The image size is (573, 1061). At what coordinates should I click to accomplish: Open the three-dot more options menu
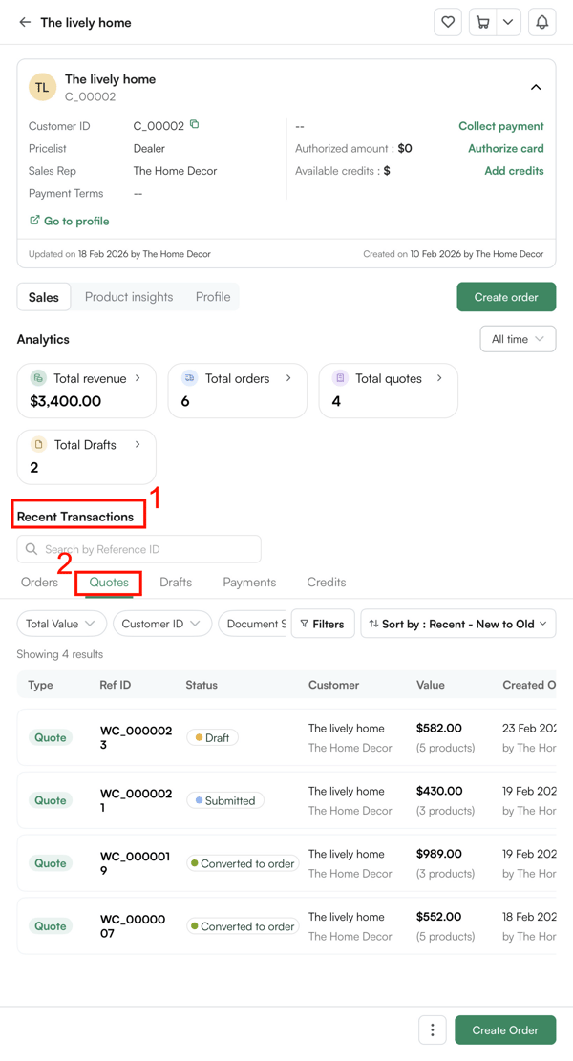pyautogui.click(x=433, y=1029)
